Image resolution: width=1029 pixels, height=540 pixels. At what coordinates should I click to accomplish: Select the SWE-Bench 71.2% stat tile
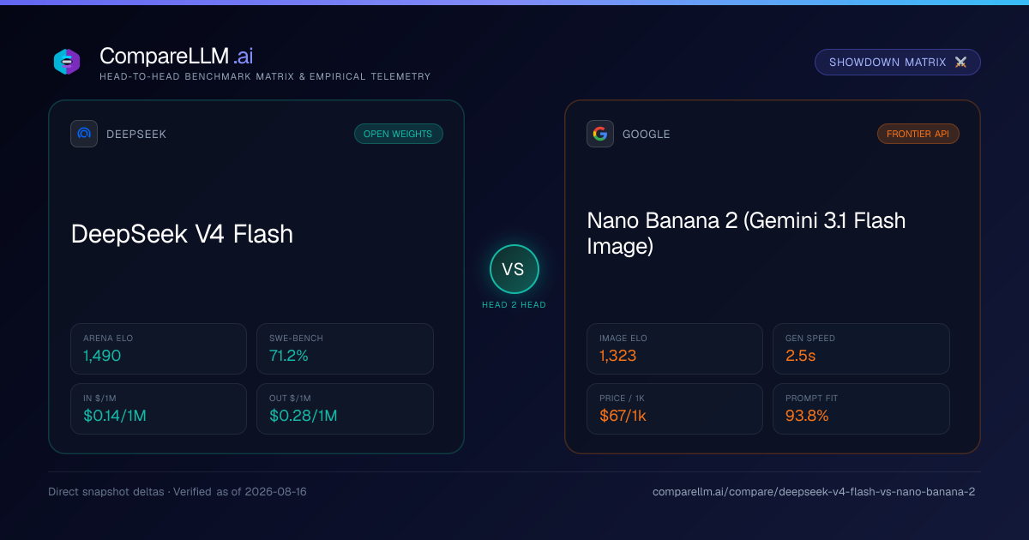click(x=345, y=349)
